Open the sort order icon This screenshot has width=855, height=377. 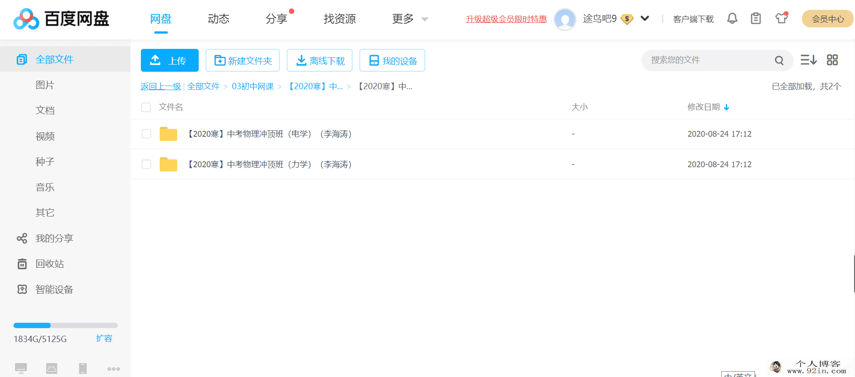click(809, 60)
